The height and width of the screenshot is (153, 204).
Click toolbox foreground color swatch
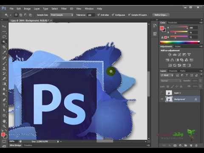pyautogui.click(x=3, y=134)
